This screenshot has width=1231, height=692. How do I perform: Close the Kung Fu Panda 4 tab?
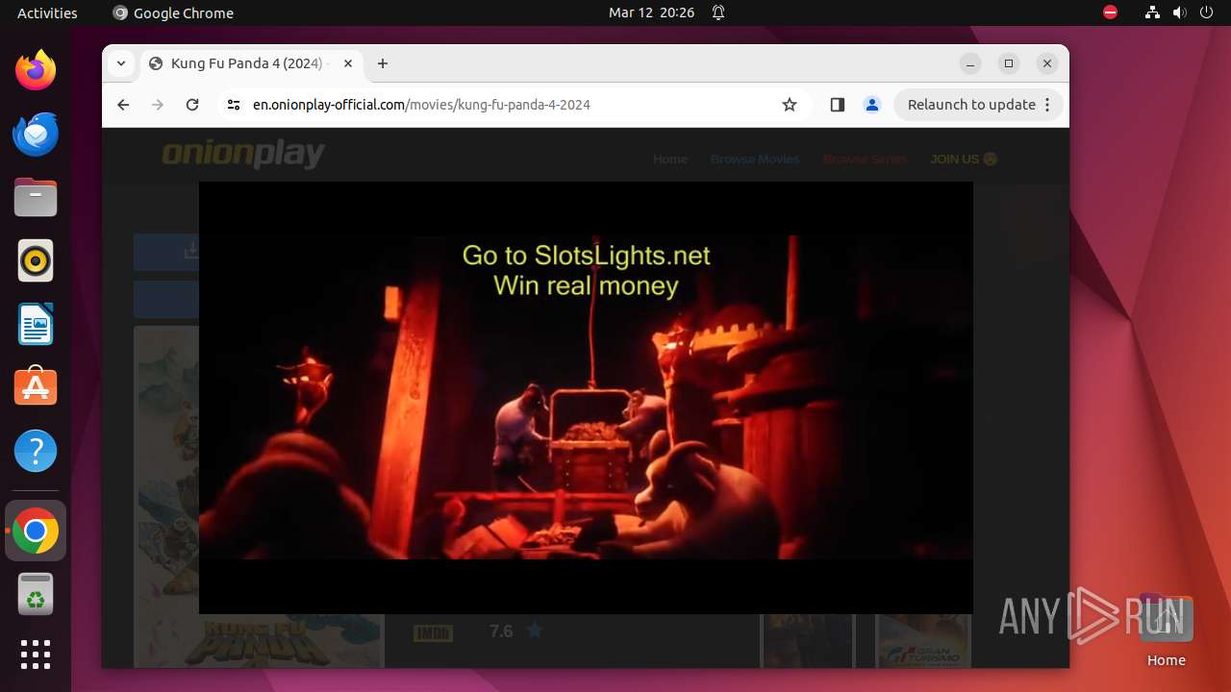348,63
